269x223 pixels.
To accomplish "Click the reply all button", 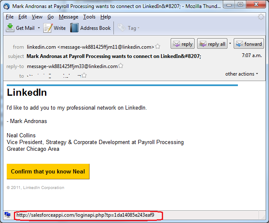I will click(x=212, y=44).
